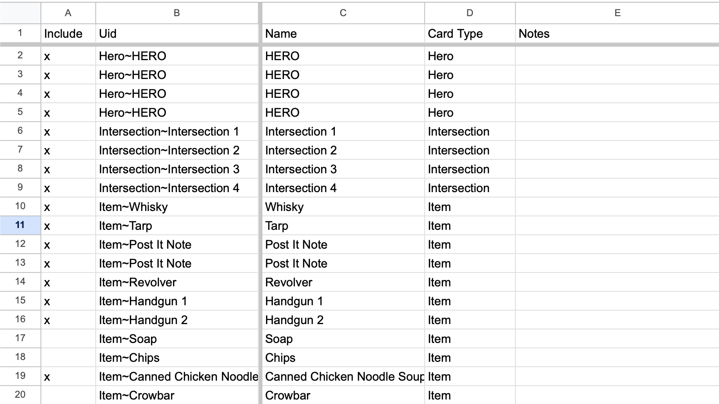Select the column B header
The width and height of the screenshot is (719, 404).
[177, 13]
